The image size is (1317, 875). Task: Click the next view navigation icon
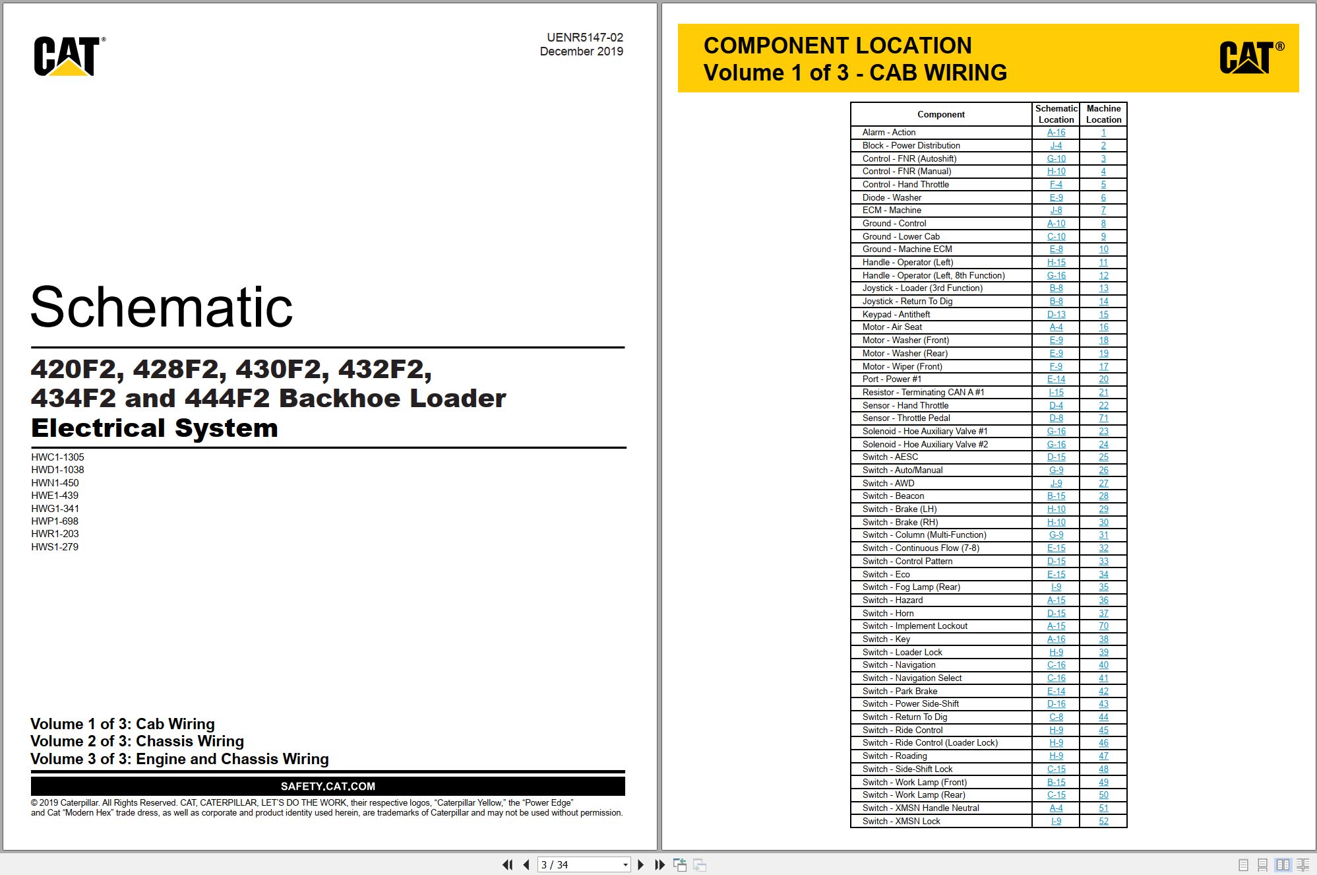pyautogui.click(x=700, y=864)
